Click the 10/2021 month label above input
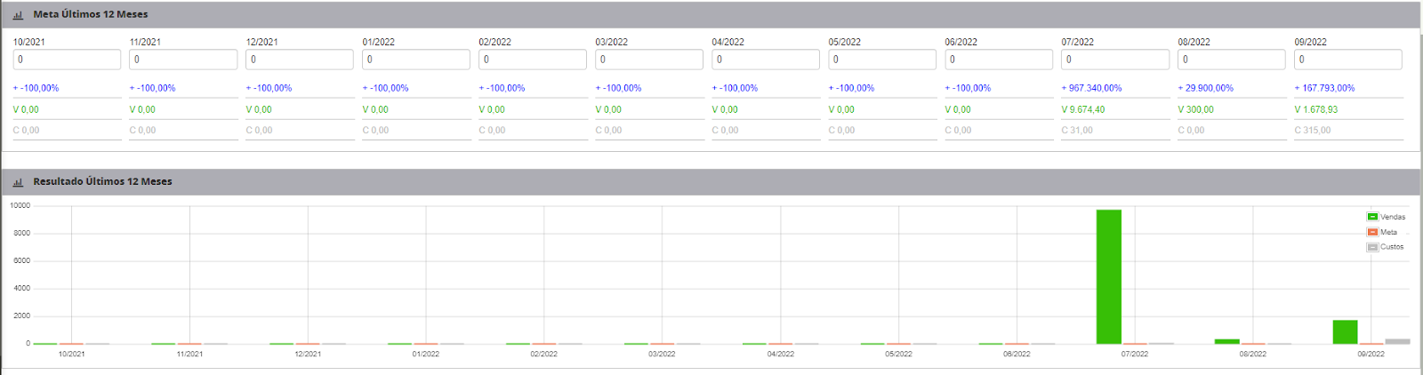 [x=29, y=42]
